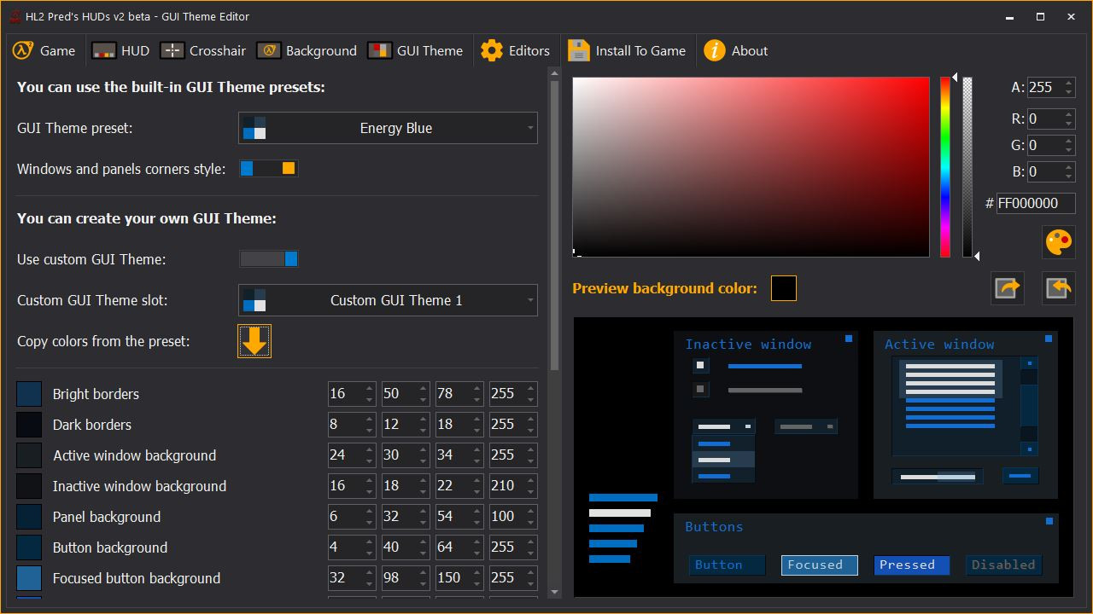Check the first Inactive window preview checkbox
Screen dimensions: 1093x614
(701, 366)
